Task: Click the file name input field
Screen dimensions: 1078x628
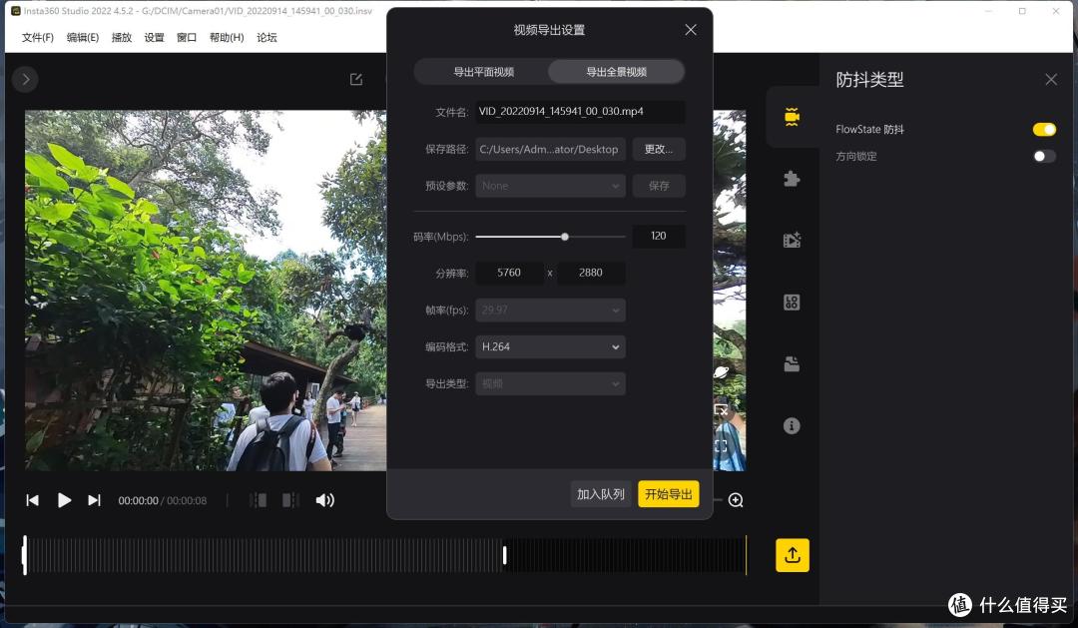Action: click(580, 112)
